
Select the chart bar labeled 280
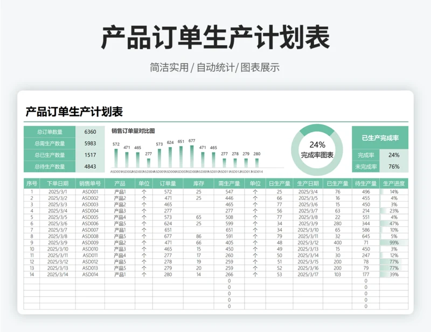pos(257,163)
